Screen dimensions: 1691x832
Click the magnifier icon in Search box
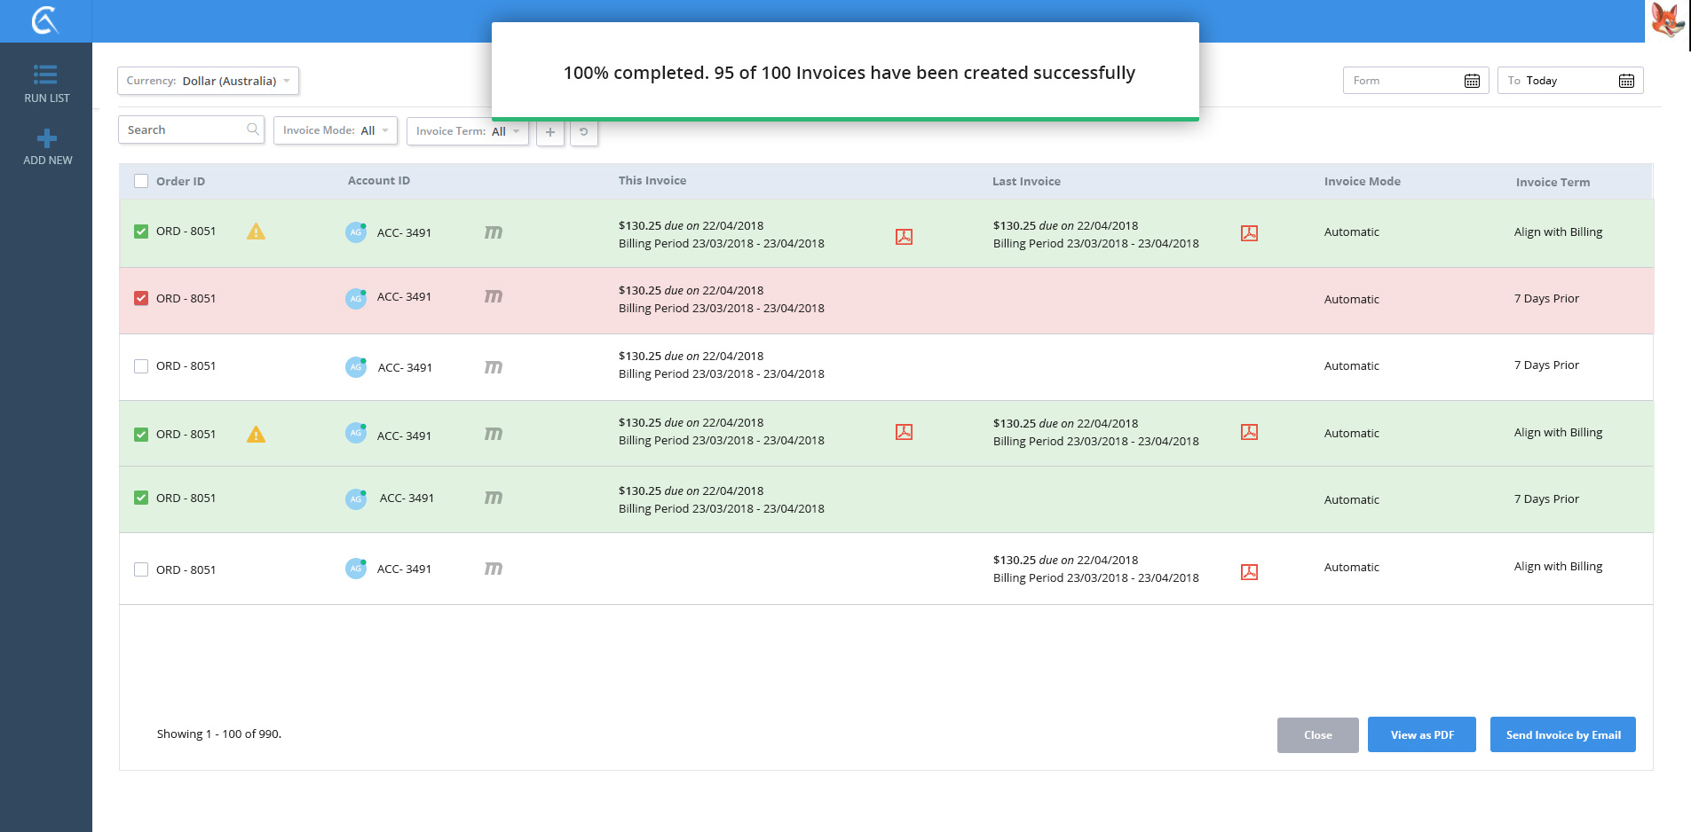(x=253, y=130)
